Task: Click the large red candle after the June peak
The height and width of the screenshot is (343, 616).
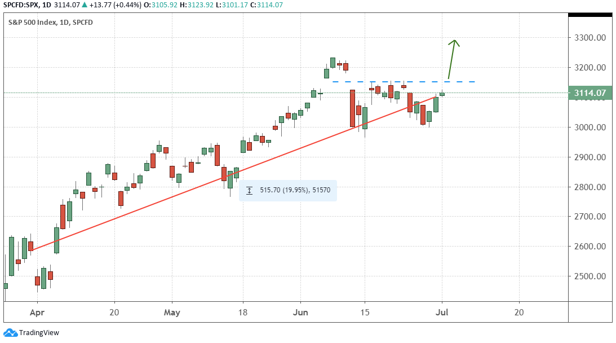Action: (352, 108)
